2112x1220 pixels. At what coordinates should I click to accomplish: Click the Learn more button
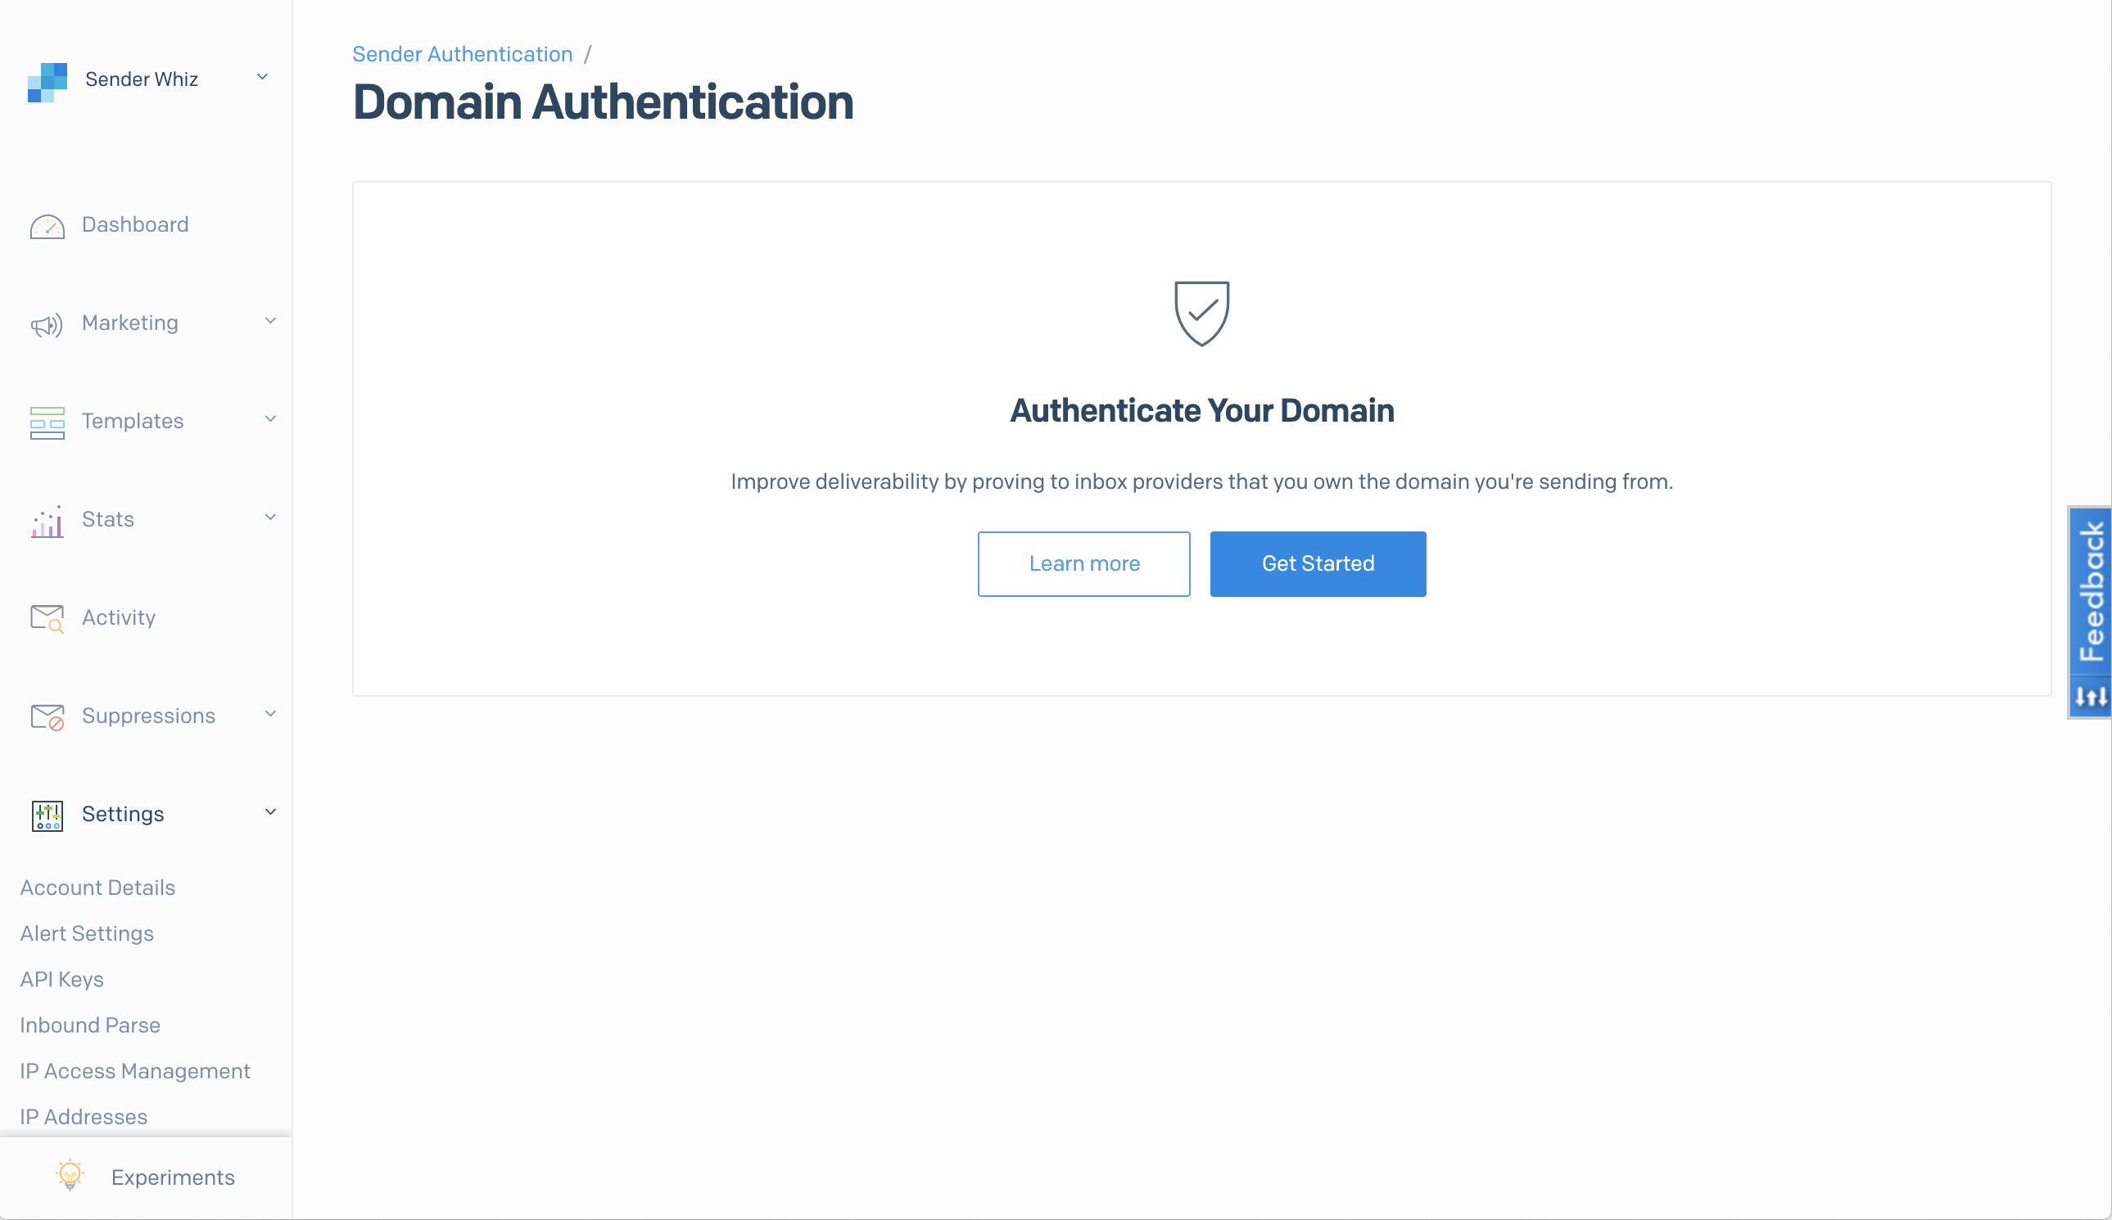(x=1084, y=563)
